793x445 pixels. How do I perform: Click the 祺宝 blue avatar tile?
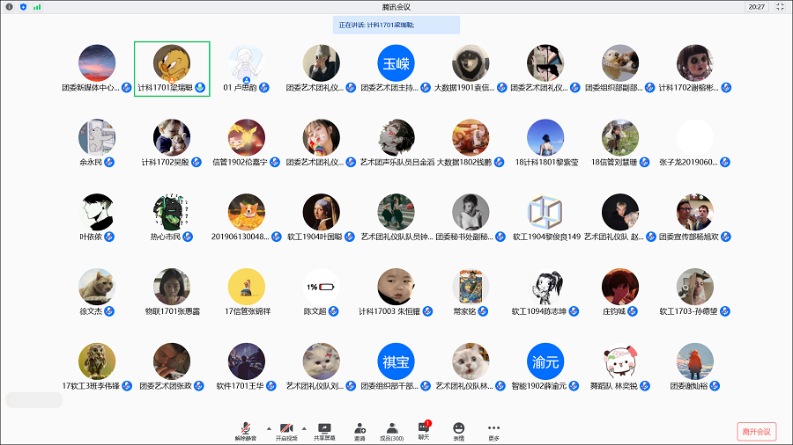[x=396, y=361]
